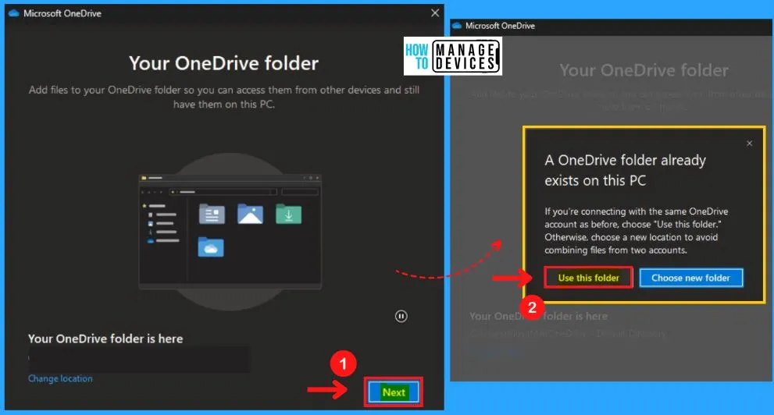
Task: Click the 'Your OneDrive folder' heading in left window
Action: pos(223,63)
